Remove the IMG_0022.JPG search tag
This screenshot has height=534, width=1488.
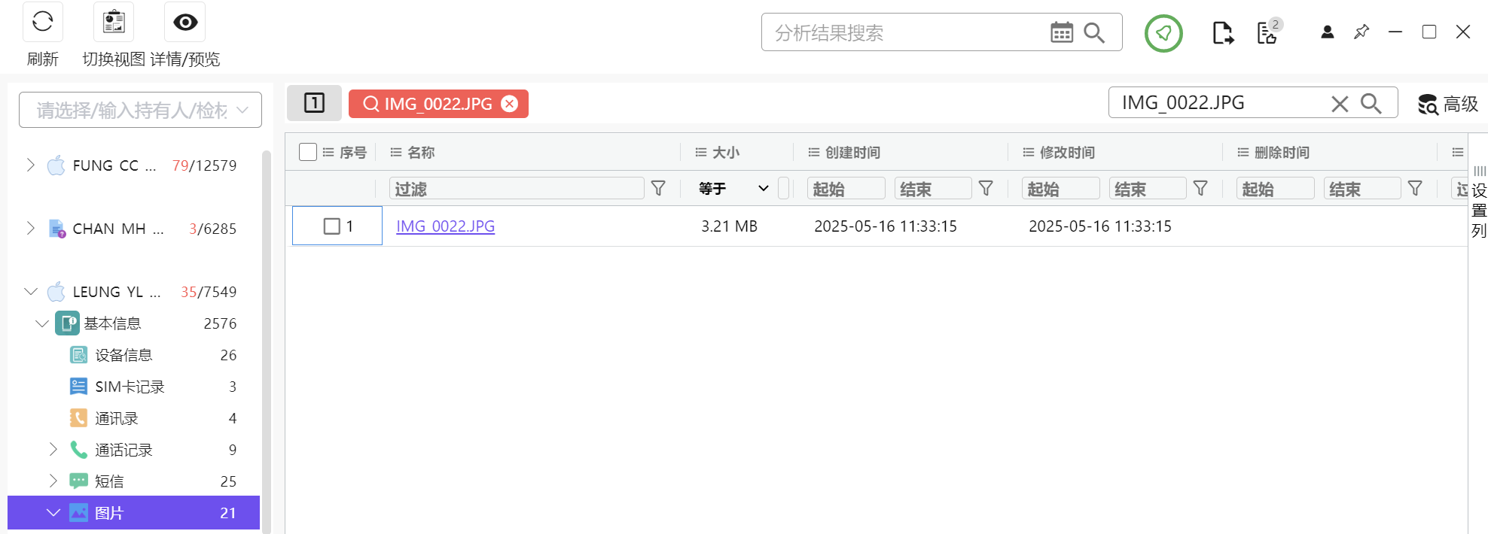click(510, 104)
